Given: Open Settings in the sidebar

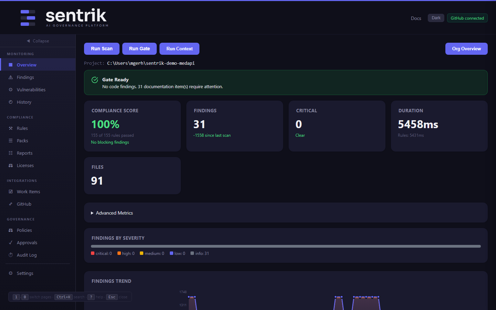Looking at the screenshot, I should [38, 273].
